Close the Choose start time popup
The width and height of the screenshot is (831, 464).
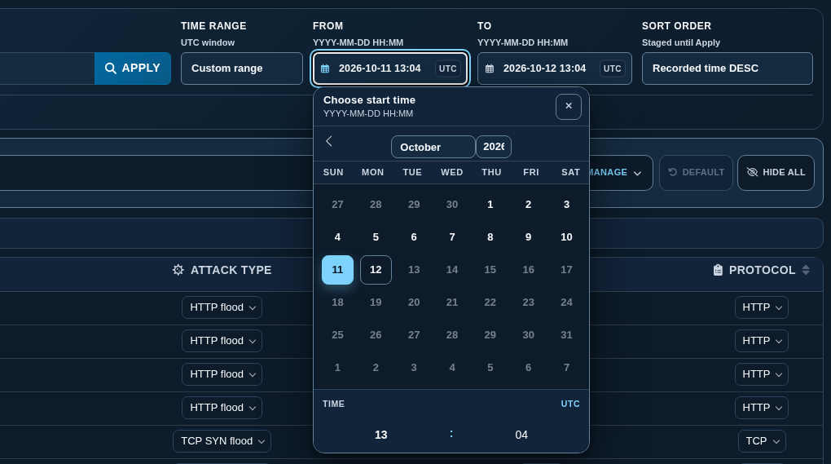coord(568,107)
